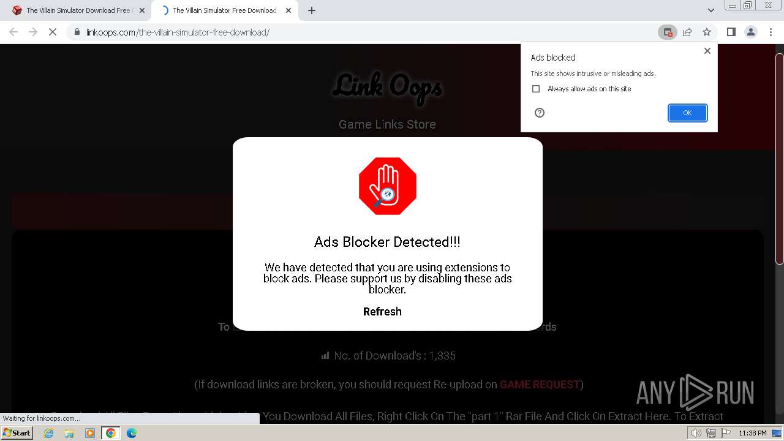The image size is (784, 441).
Task: Click the volume speaker tray icon
Action: [696, 433]
